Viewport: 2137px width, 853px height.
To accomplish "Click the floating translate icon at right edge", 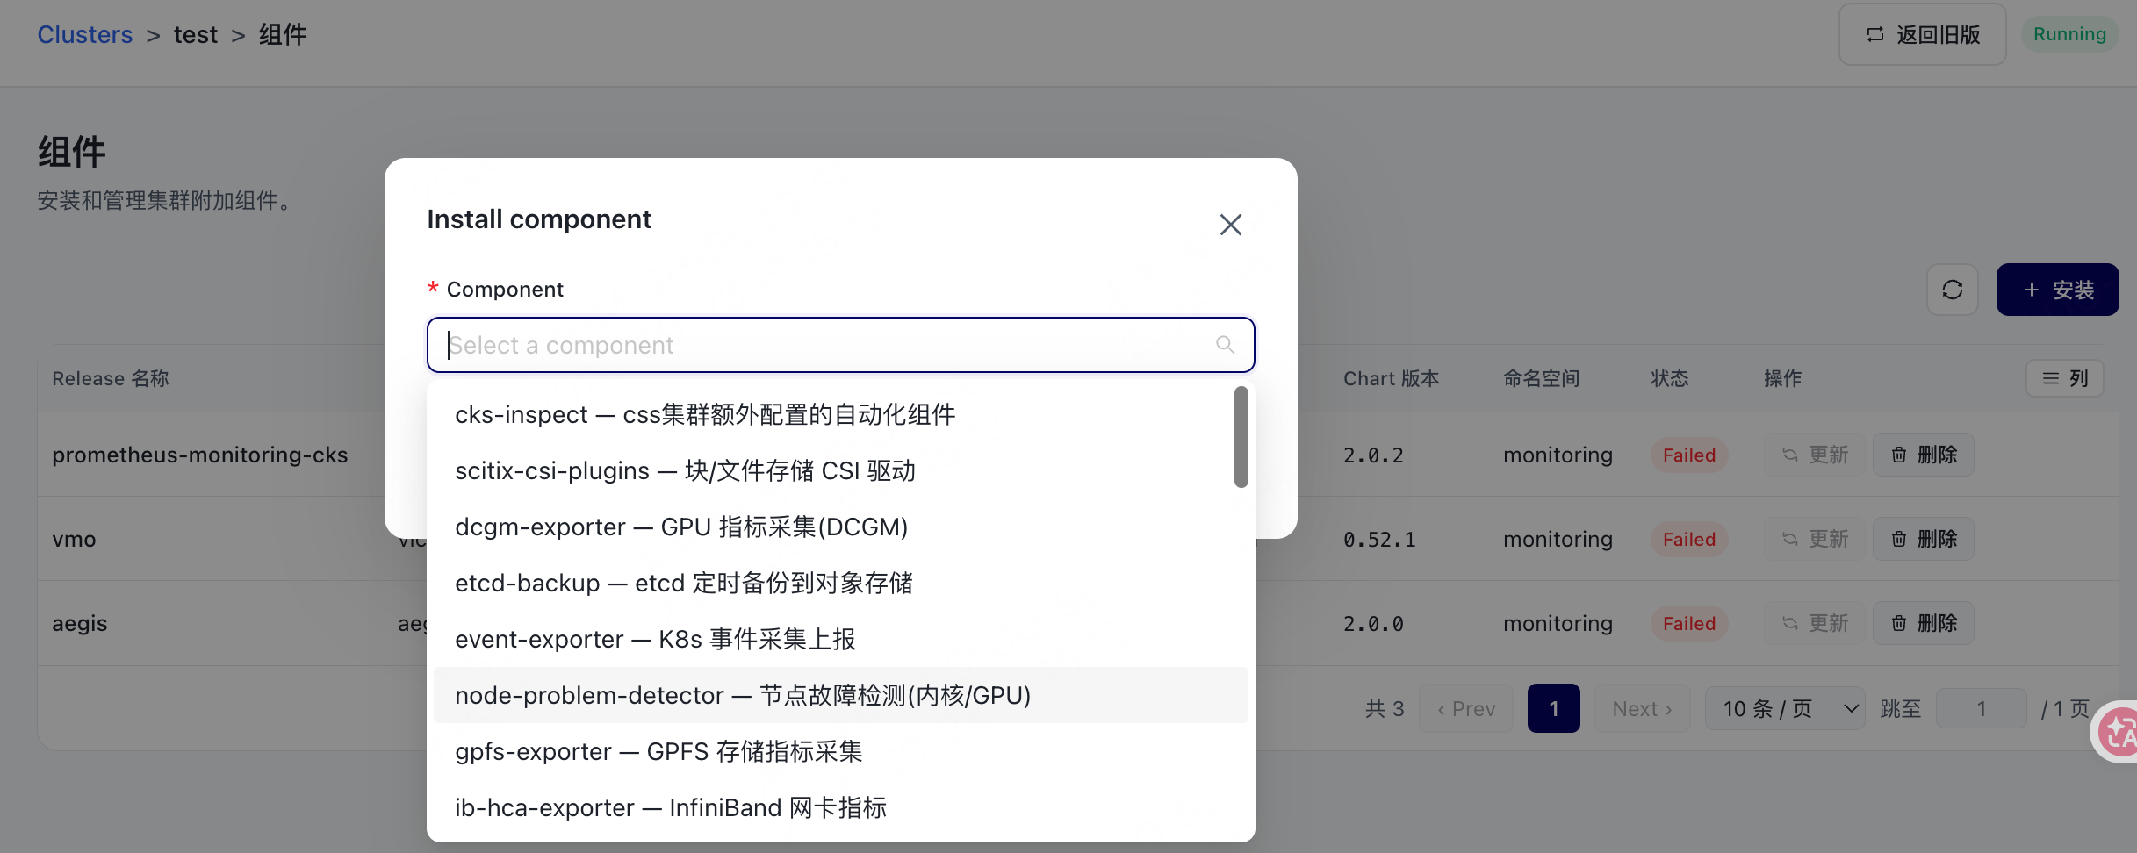I will (2117, 732).
